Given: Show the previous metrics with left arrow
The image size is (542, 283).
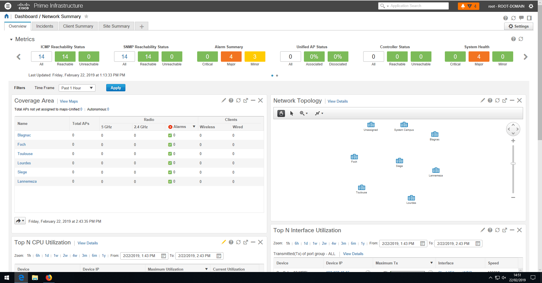Looking at the screenshot, I should [x=19, y=57].
